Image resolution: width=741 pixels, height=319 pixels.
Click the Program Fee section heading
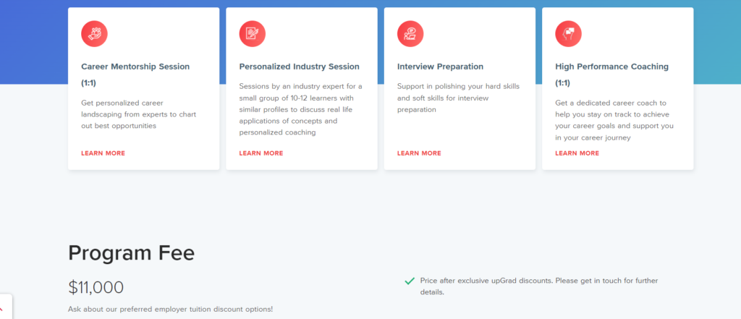click(x=131, y=252)
